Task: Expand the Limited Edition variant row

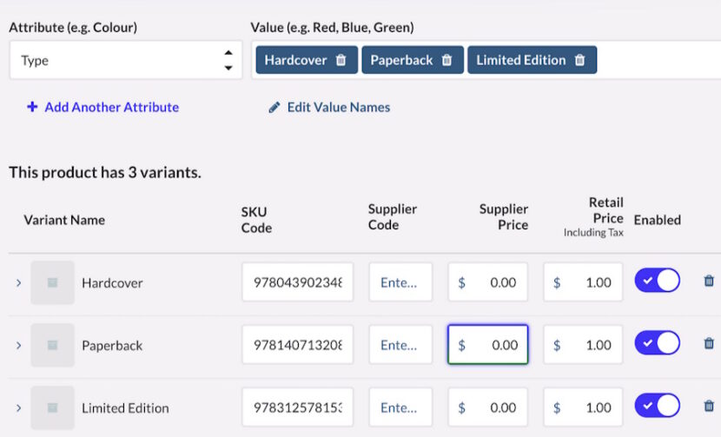Action: pos(18,408)
